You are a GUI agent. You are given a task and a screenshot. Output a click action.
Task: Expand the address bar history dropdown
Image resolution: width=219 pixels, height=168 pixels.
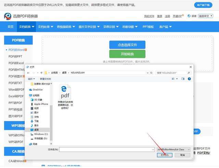(147, 73)
